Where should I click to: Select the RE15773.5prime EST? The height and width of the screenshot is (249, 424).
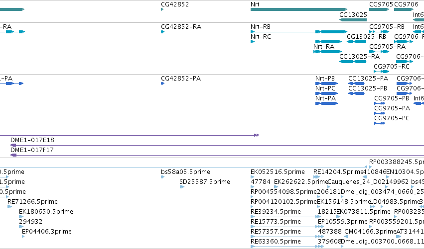(x=287, y=227)
